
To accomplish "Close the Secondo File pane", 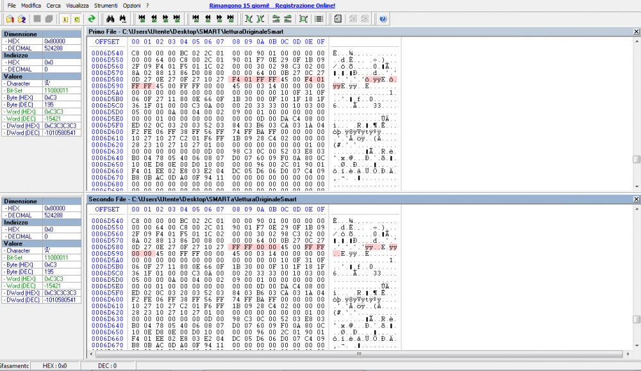I will (x=636, y=199).
